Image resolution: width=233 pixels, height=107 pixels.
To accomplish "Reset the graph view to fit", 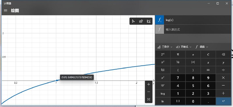I will pyautogui.click(x=149, y=99).
